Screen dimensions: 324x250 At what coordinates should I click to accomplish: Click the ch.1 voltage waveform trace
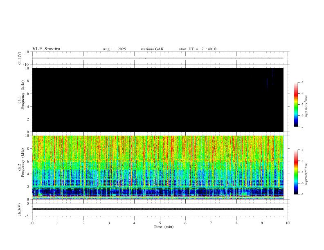[x=158, y=58]
